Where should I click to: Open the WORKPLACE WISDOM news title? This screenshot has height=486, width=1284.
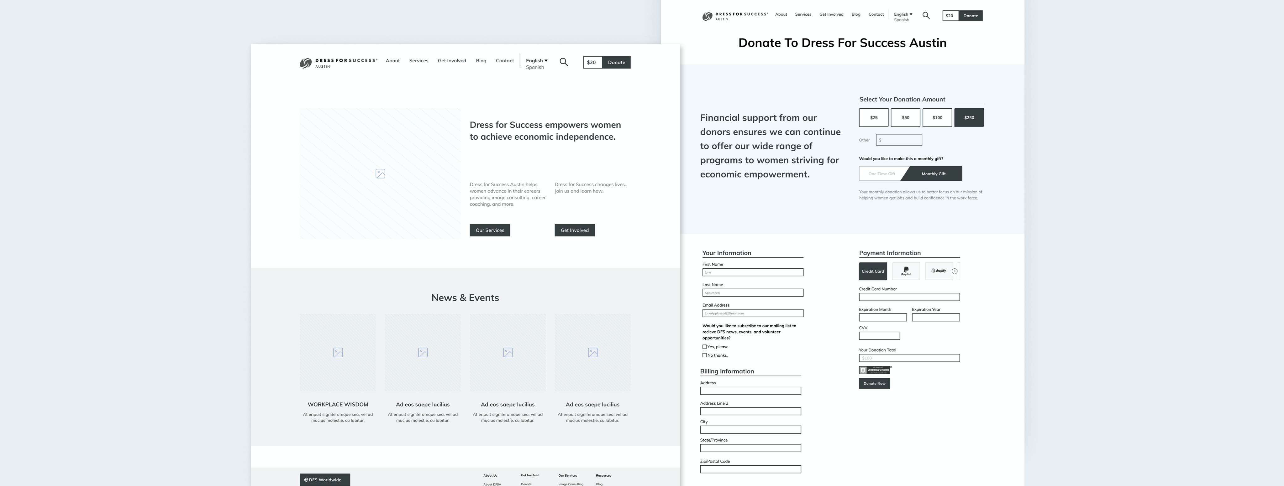pos(338,405)
